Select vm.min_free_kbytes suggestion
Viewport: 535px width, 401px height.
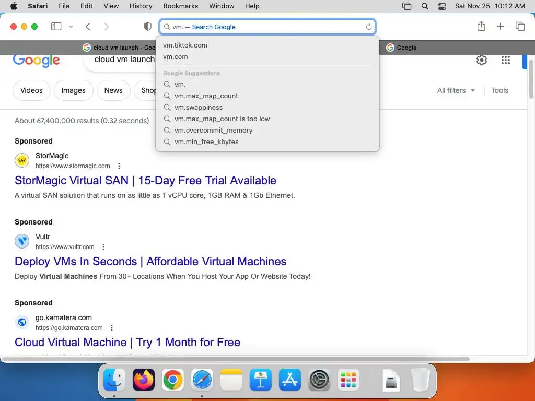[267, 142]
